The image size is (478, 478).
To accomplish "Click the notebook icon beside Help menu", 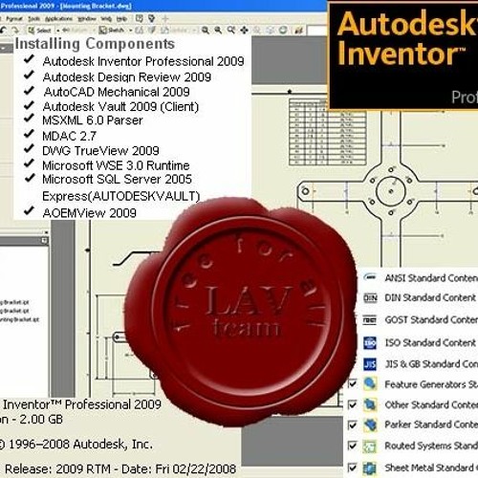I will 140,18.
